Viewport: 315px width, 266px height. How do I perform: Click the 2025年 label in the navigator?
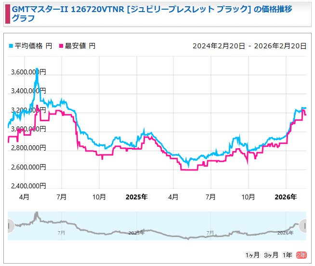[x=136, y=233]
